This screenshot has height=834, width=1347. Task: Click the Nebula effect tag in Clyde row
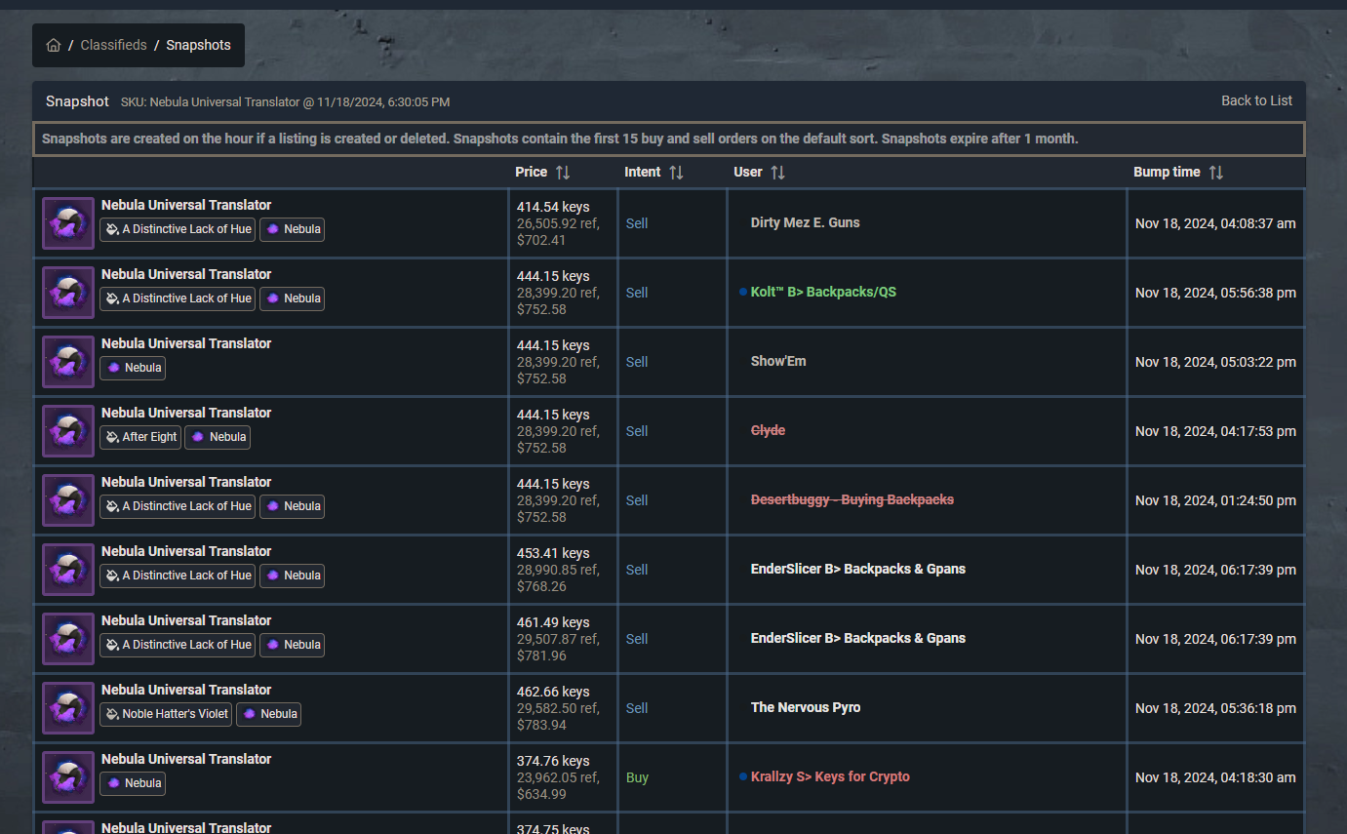pyautogui.click(x=218, y=437)
